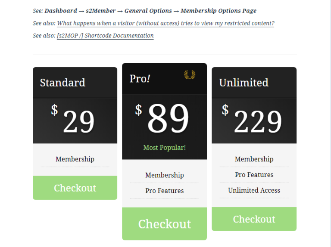This screenshot has height=247, width=331.
Task: Click the Standard plan title header
Action: coord(62,83)
